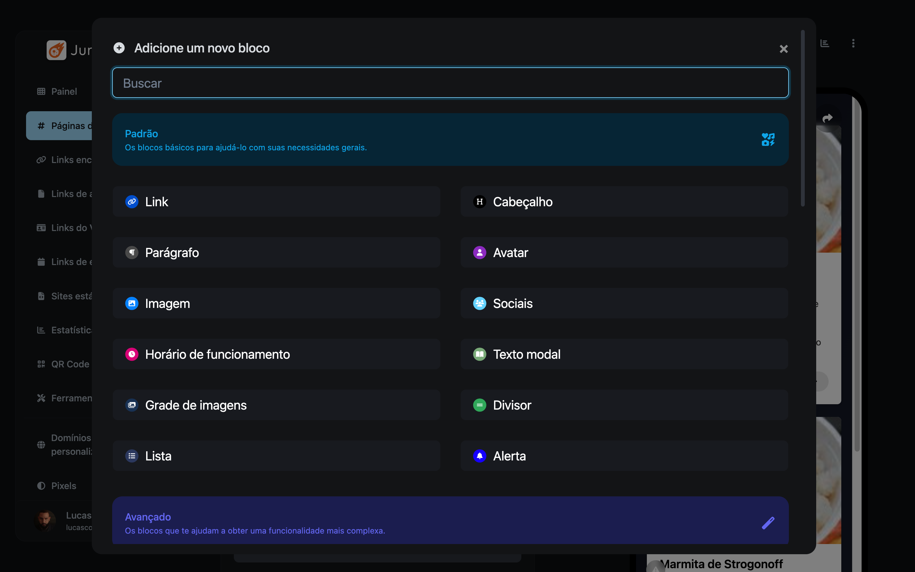Click the plus icon beside the dialog title

point(119,48)
